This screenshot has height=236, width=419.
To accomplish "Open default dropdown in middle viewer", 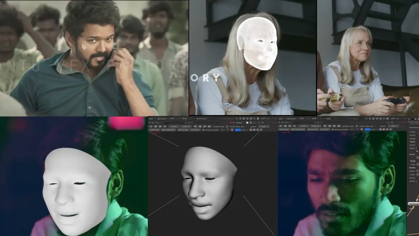I will (240, 123).
